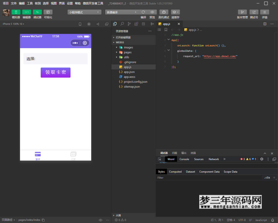Viewport: 278px width, 223px height.
Task: Start real device debugging
Action: pyautogui.click(x=164, y=12)
